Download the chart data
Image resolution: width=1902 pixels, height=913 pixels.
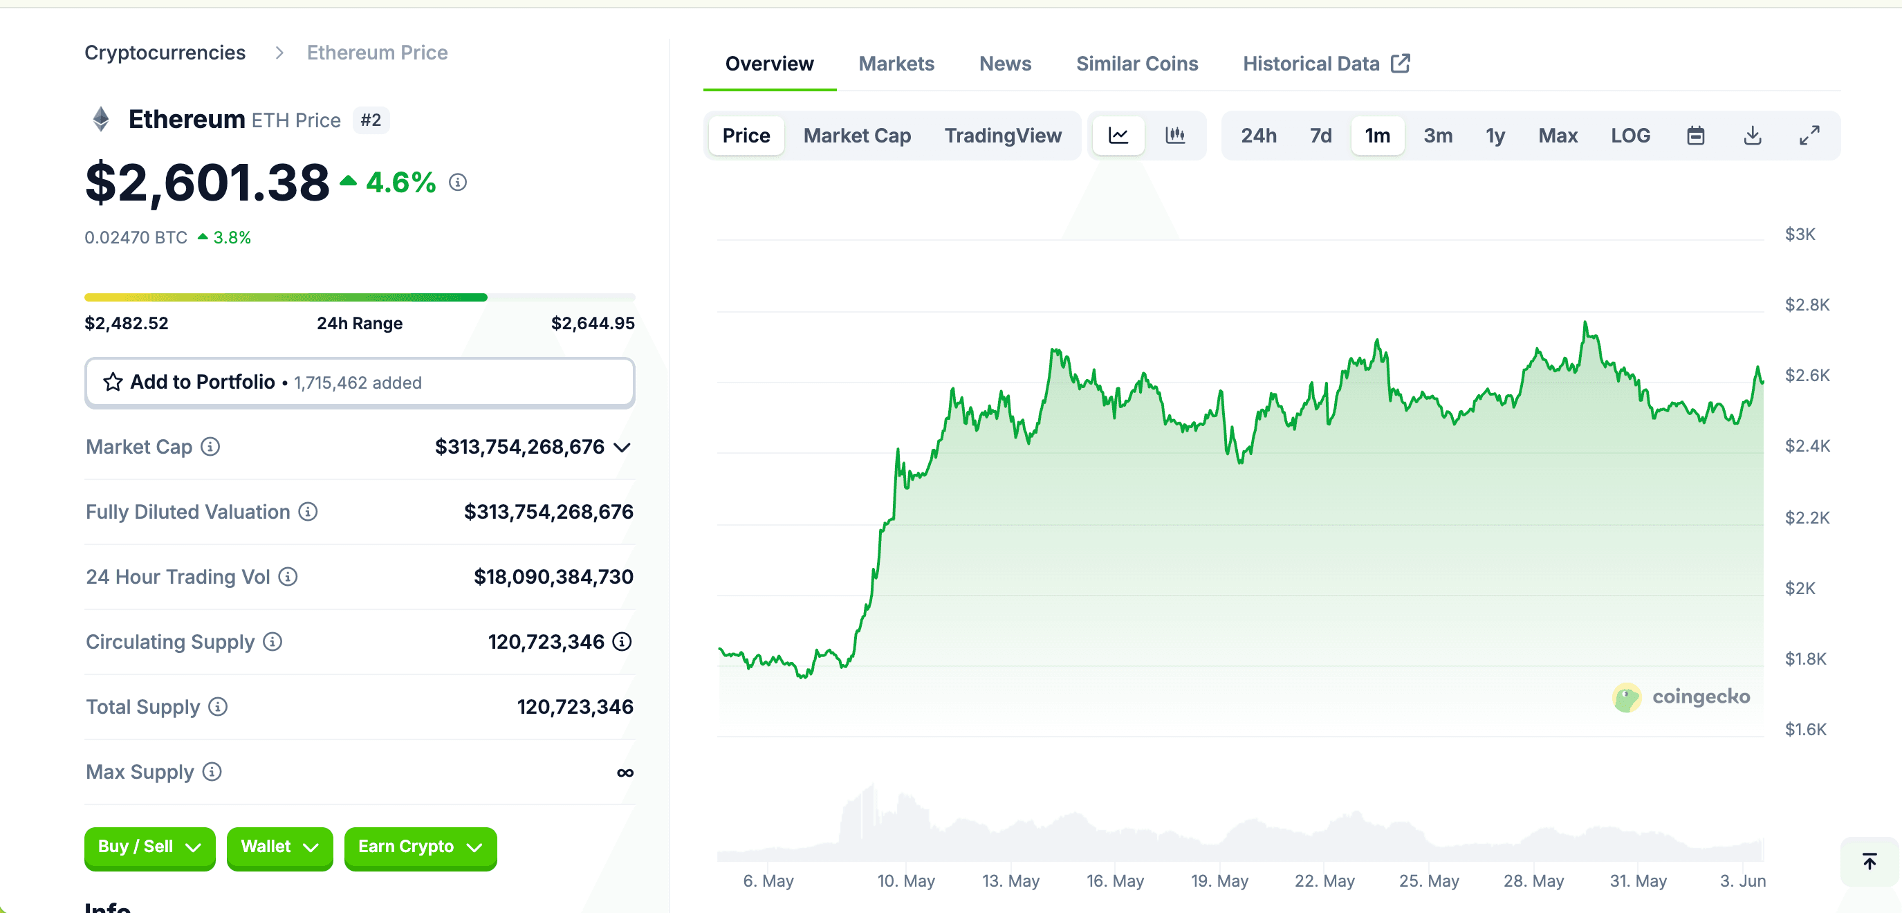(x=1752, y=135)
